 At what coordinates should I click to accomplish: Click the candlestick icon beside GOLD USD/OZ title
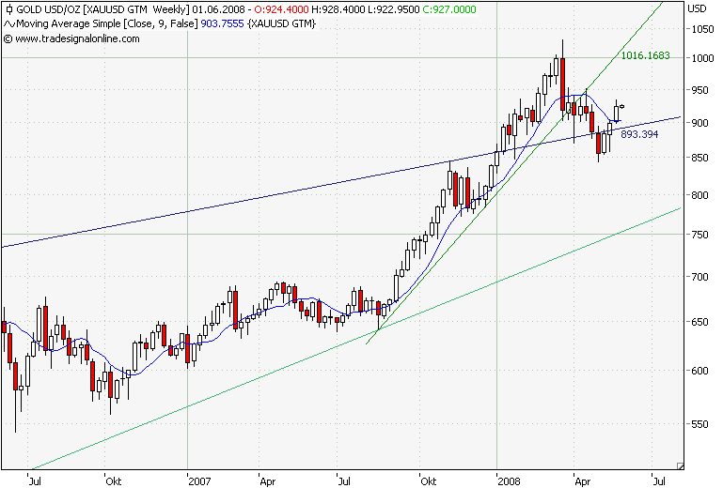[x=8, y=9]
